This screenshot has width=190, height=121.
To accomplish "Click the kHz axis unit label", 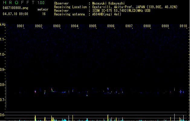I will pos(3,25).
